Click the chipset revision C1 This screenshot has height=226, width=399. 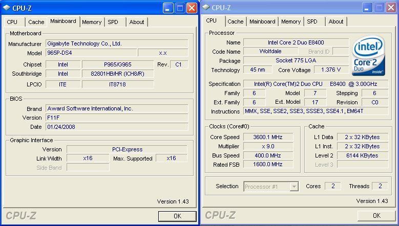coord(179,64)
